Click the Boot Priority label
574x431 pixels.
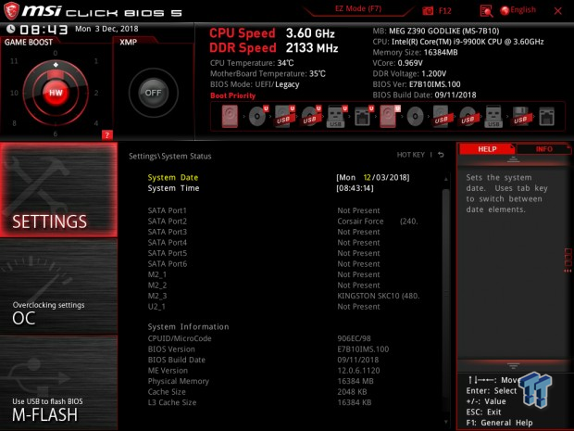click(232, 95)
